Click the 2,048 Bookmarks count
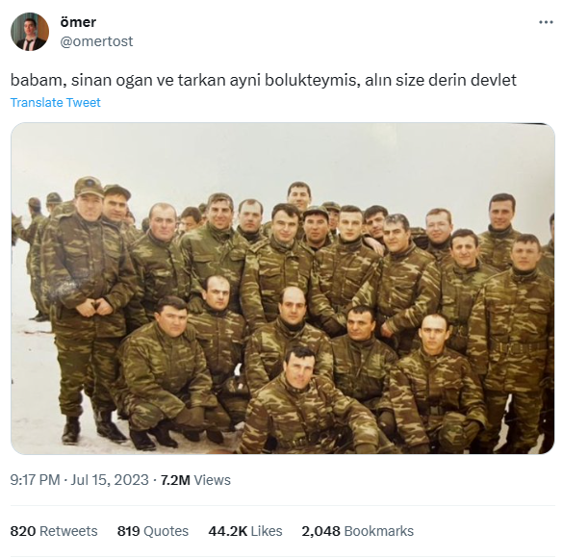 pos(358,531)
